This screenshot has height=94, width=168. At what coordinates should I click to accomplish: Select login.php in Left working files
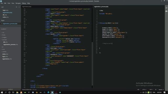coord(6,10)
